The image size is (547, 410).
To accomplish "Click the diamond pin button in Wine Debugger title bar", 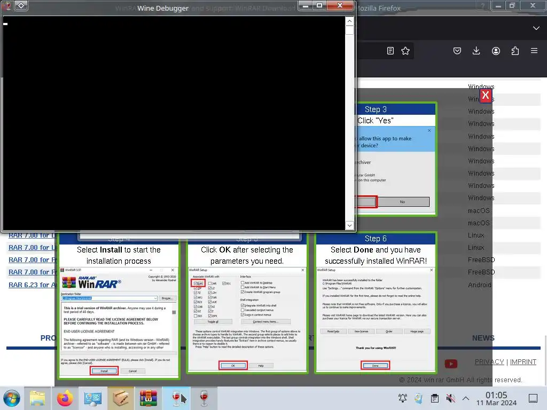I will click(x=21, y=5).
